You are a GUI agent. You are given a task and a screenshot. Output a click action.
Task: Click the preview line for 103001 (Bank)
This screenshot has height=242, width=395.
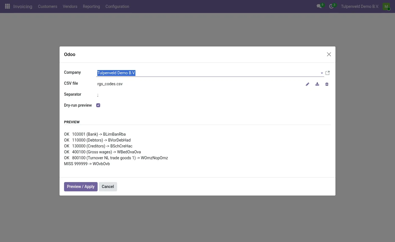point(95,134)
